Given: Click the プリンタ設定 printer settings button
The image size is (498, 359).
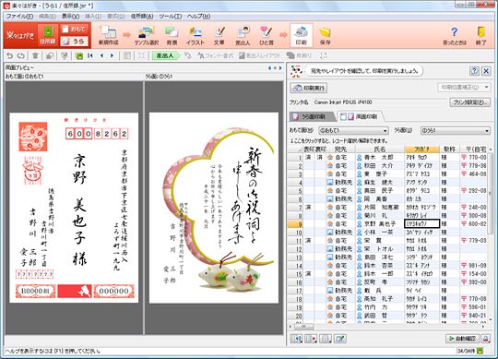Looking at the screenshot, I should pos(469,102).
